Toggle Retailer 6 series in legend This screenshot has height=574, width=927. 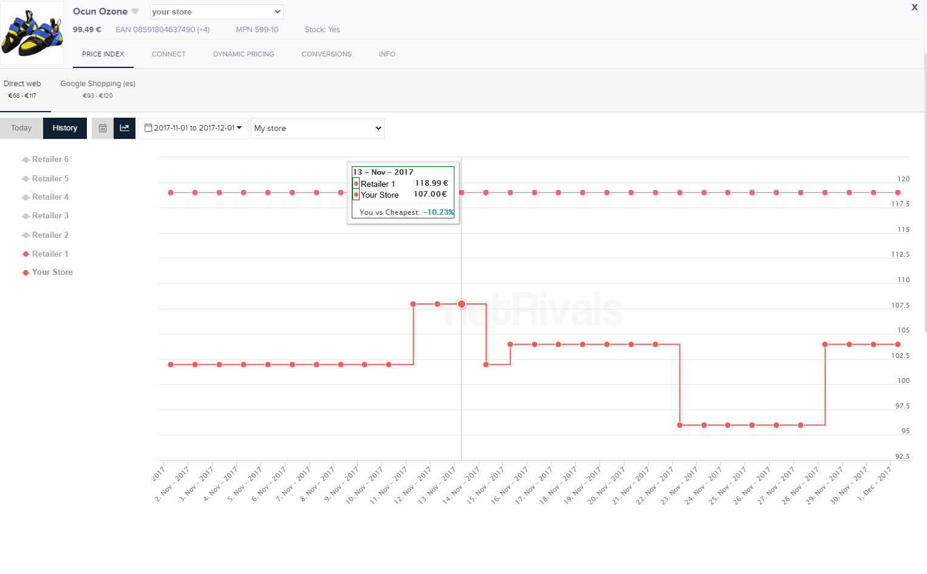click(x=45, y=160)
